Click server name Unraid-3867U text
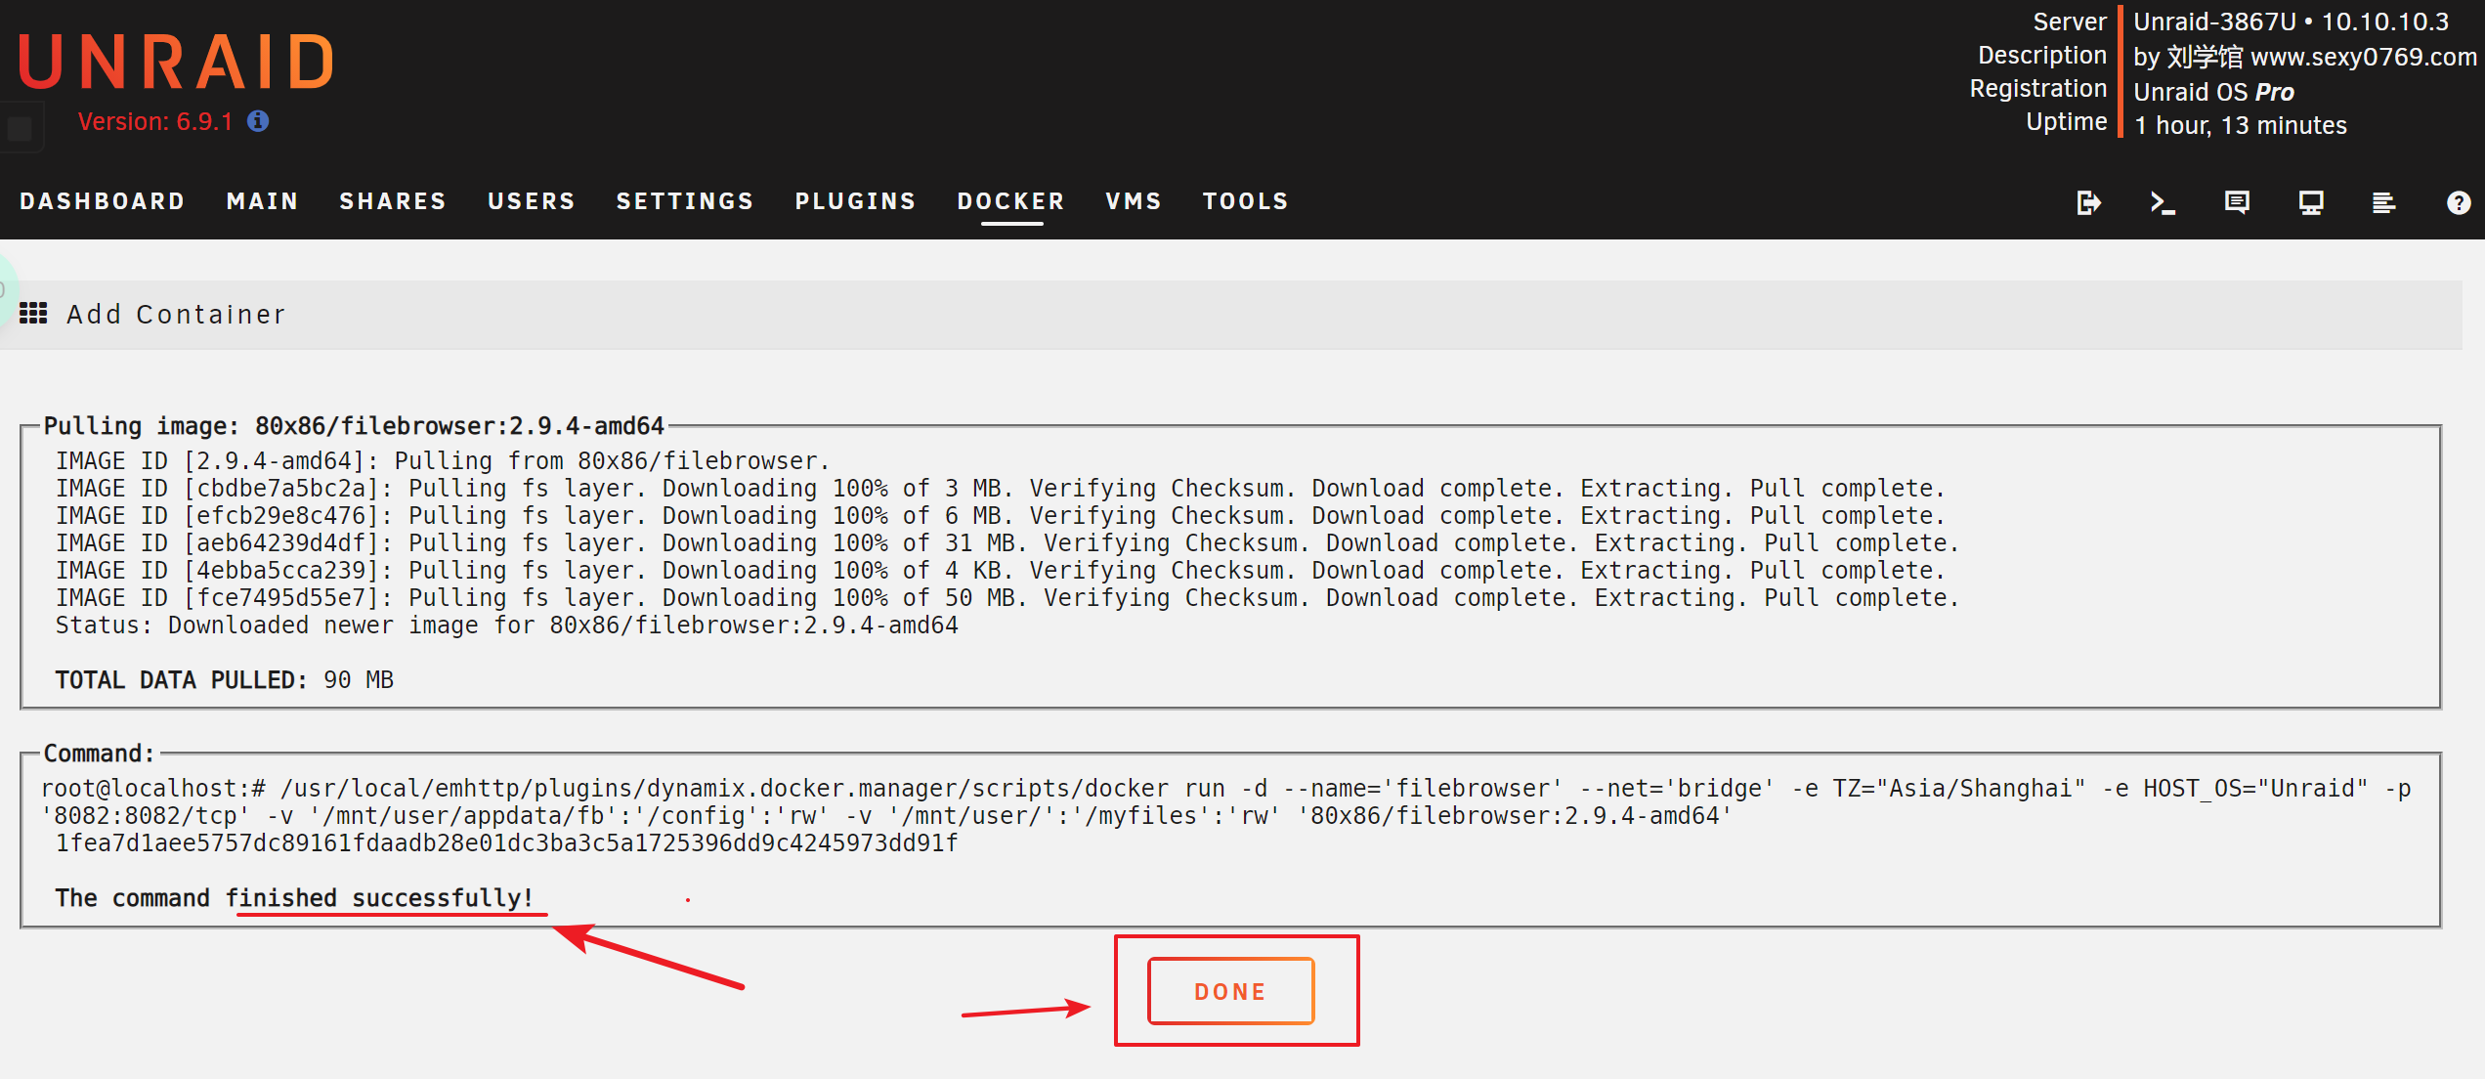This screenshot has height=1079, width=2485. [x=2214, y=22]
